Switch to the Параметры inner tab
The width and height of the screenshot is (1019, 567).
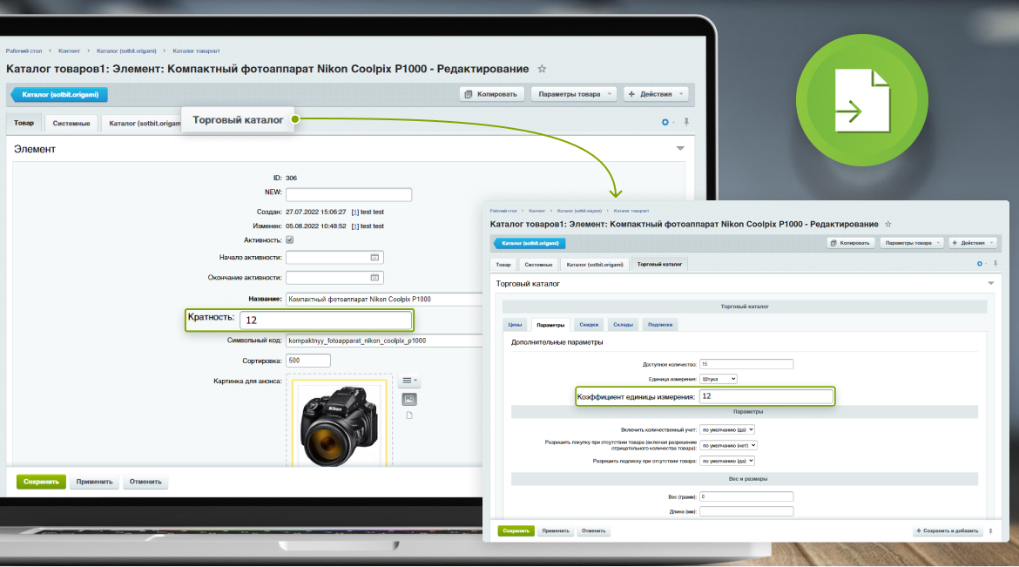(550, 325)
